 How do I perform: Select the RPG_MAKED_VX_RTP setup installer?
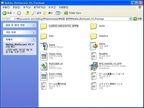[x=107, y=66]
